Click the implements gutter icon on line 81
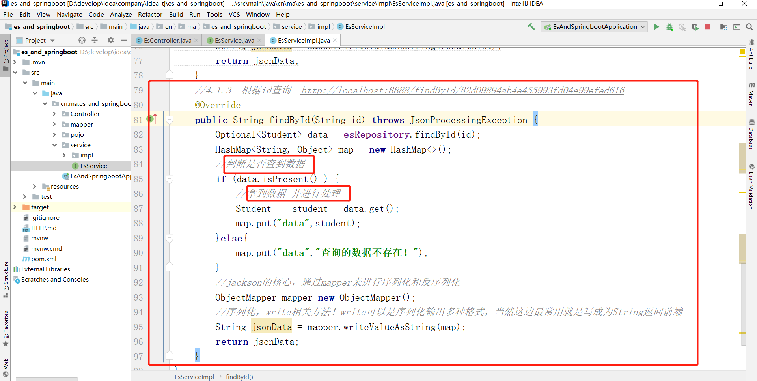Image resolution: width=757 pixels, height=381 pixels. pos(152,119)
